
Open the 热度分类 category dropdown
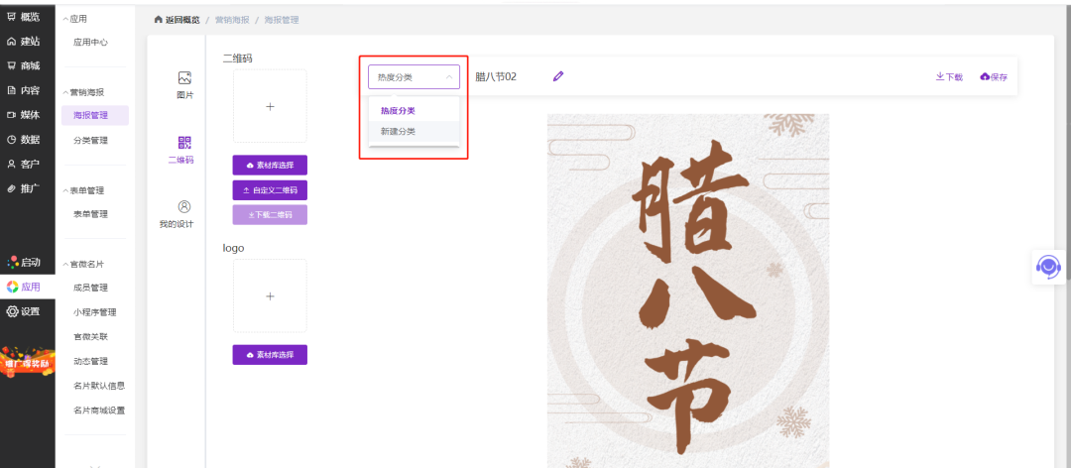[414, 76]
